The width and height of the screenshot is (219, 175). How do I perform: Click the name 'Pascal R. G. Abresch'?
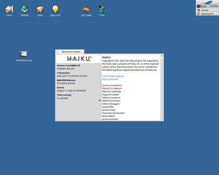tap(112, 88)
